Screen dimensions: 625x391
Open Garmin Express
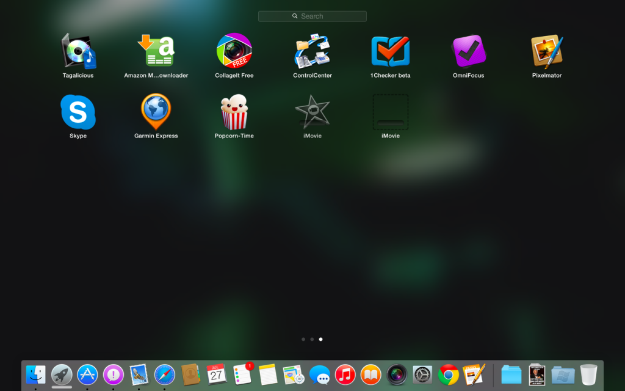point(156,111)
